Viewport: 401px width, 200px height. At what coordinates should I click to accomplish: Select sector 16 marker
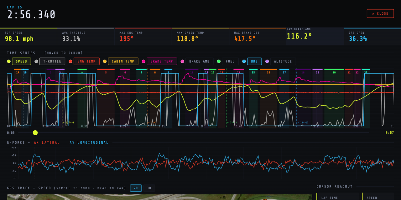coord(268,72)
